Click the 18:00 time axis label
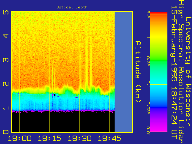The width and height of the screenshot is (192, 144). click(20, 138)
